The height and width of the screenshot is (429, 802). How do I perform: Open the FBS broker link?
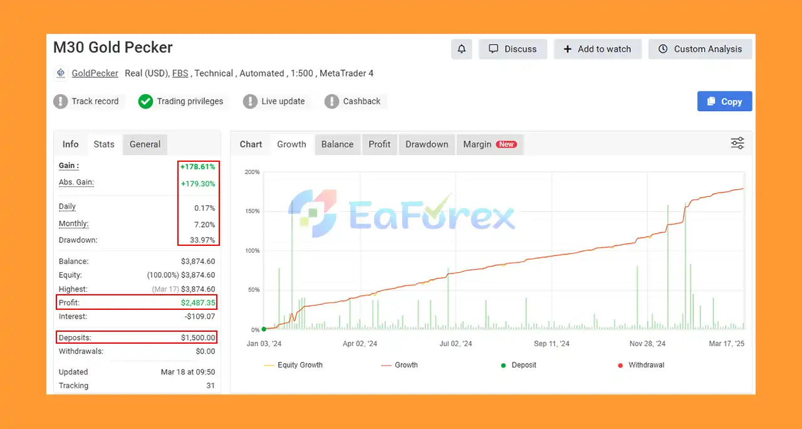[x=180, y=73]
